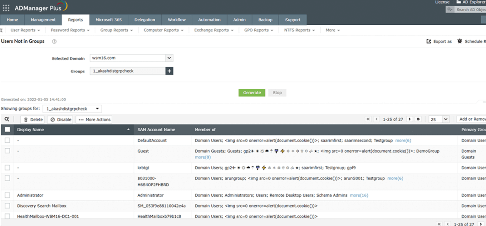Open the More Actions button

coord(94,120)
